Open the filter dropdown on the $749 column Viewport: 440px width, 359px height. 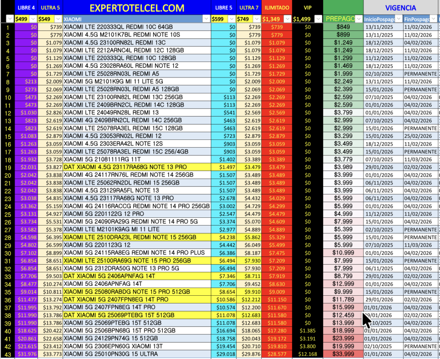[257, 19]
